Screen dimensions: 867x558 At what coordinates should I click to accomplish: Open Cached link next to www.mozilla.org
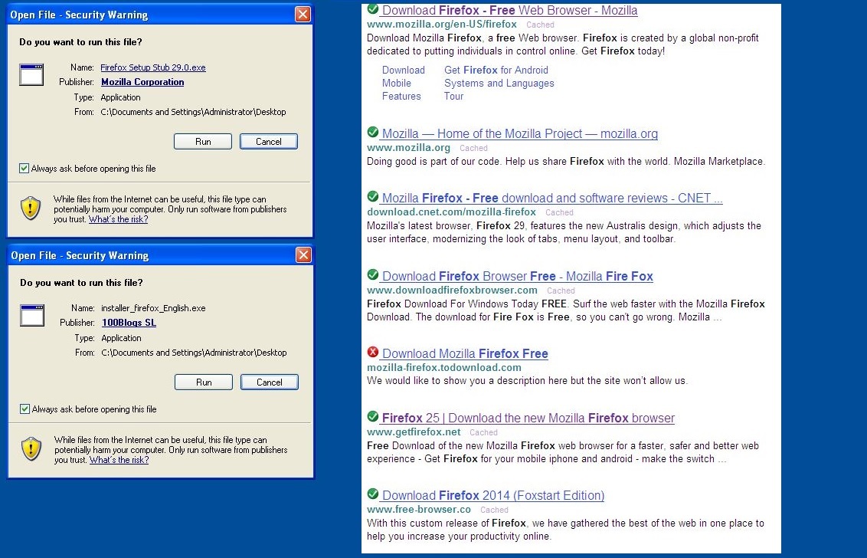(x=473, y=148)
